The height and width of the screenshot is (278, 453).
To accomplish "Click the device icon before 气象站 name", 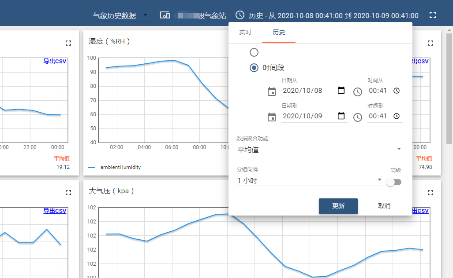I will click(x=165, y=15).
